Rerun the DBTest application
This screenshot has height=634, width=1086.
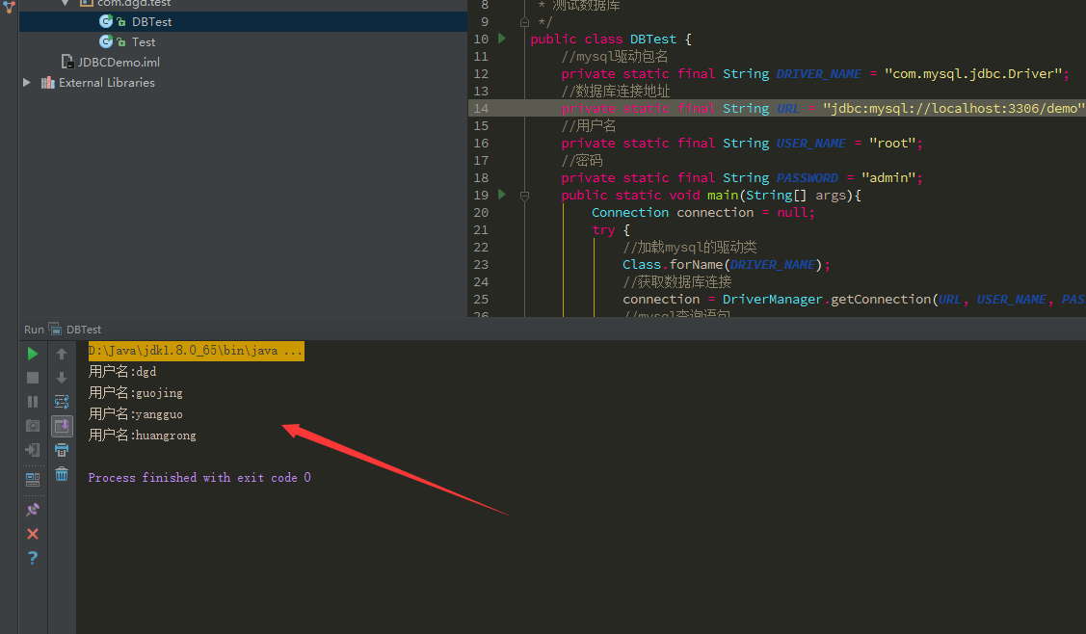[32, 353]
